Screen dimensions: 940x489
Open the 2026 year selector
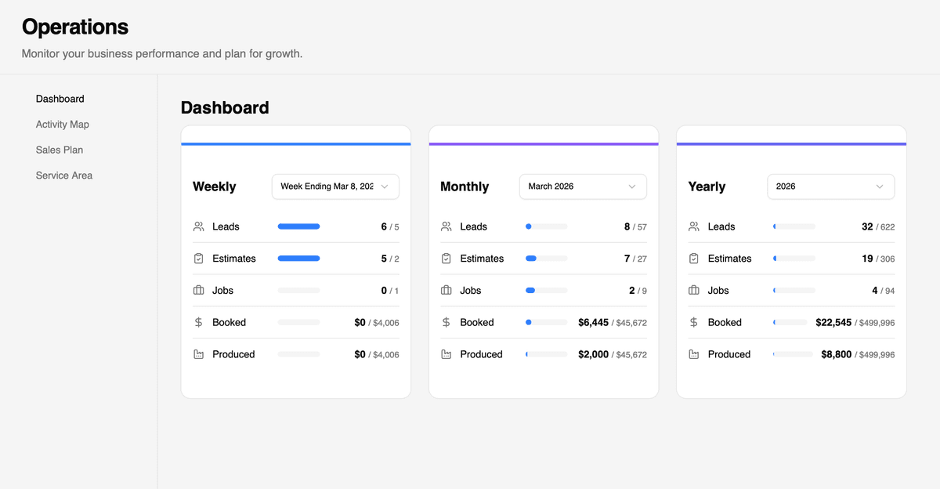click(830, 187)
